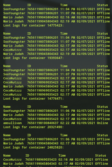Select SooYoungster row under container 20321490 heading
The width and height of the screenshot is (112, 167).
pos(56,139)
